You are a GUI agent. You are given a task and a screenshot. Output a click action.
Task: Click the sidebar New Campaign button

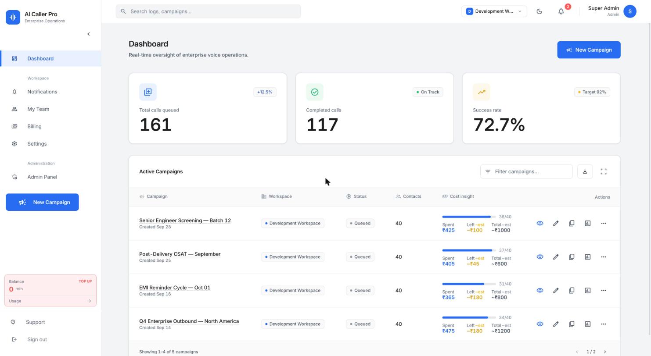[x=42, y=202]
